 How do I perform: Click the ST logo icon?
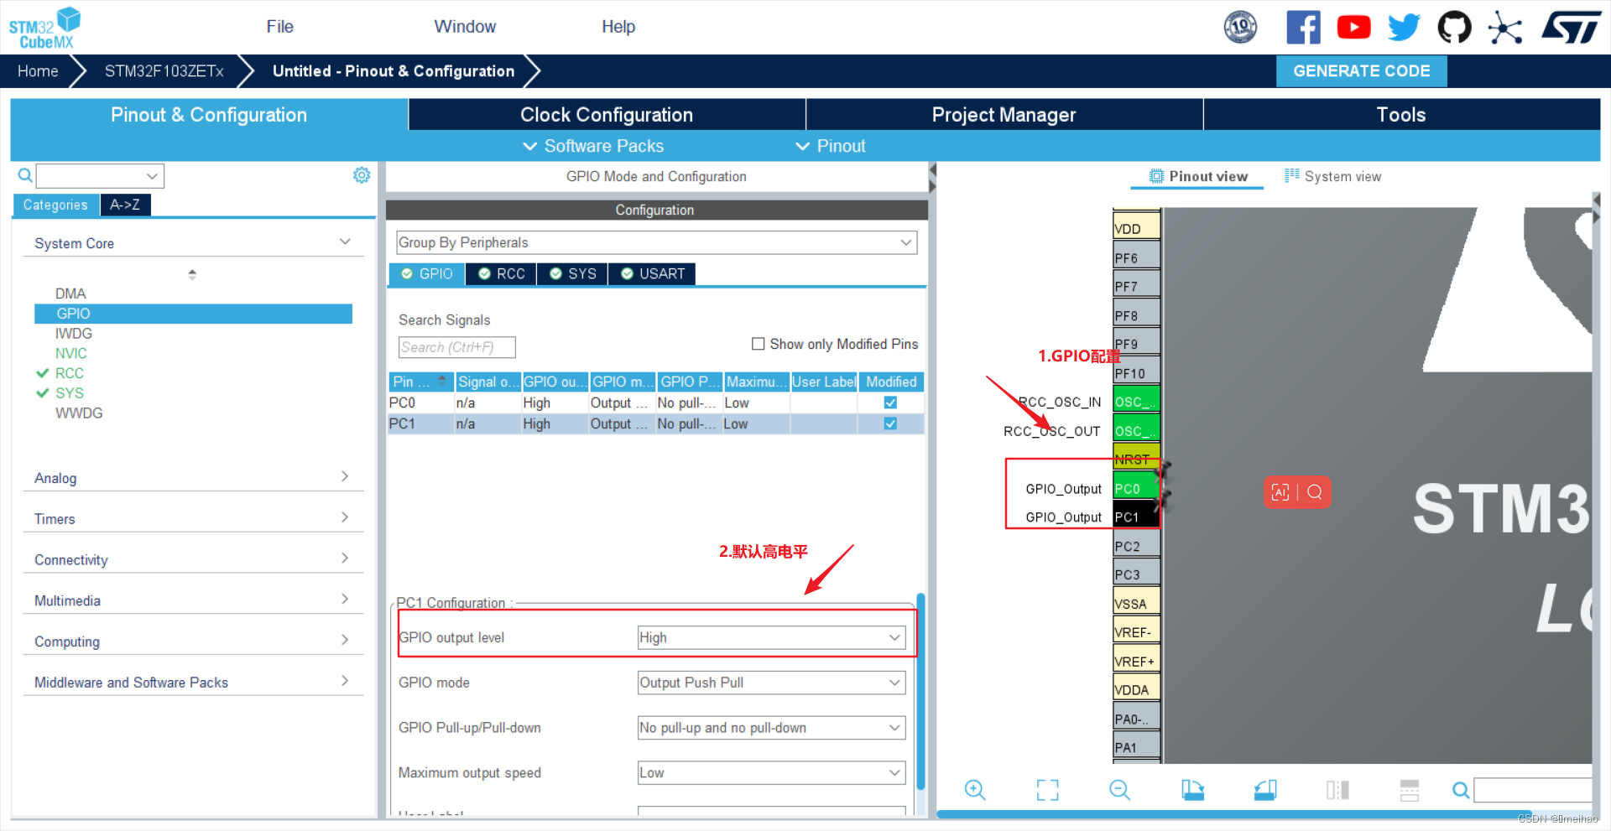pyautogui.click(x=1571, y=27)
